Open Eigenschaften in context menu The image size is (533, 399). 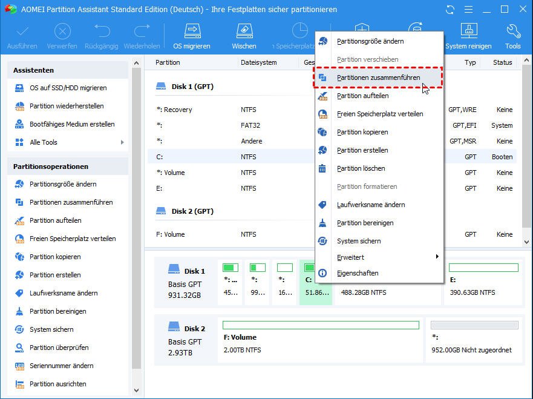pyautogui.click(x=379, y=273)
